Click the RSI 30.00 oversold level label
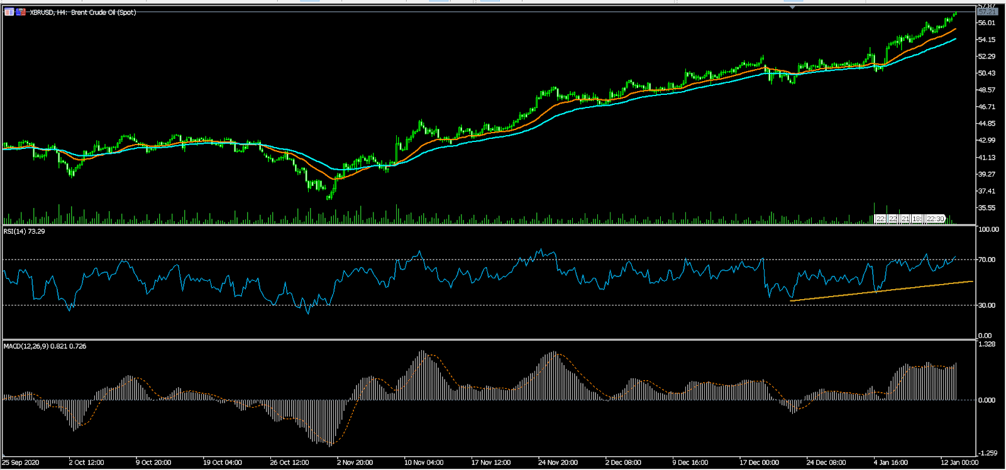1006x470 pixels. coord(987,305)
